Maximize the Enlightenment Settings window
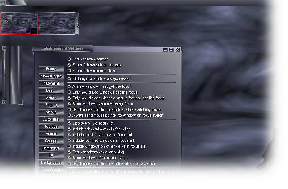The width and height of the screenshot is (288, 189). (x=171, y=50)
